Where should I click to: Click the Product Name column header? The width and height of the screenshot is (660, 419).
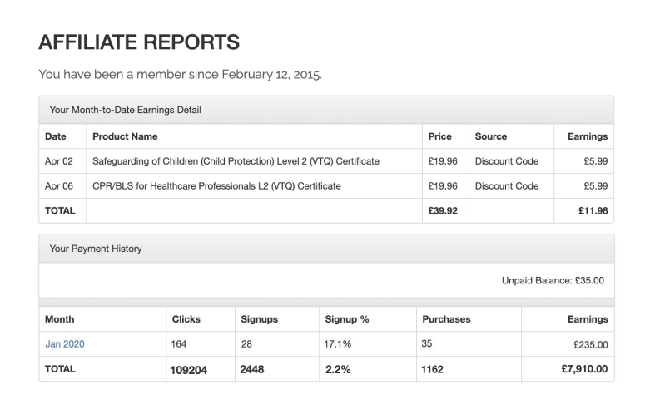click(125, 136)
